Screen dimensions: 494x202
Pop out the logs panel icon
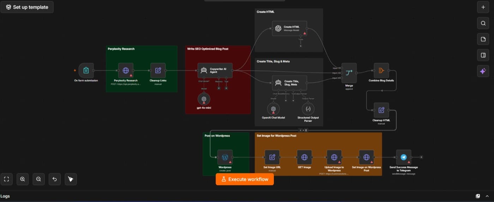click(478, 196)
